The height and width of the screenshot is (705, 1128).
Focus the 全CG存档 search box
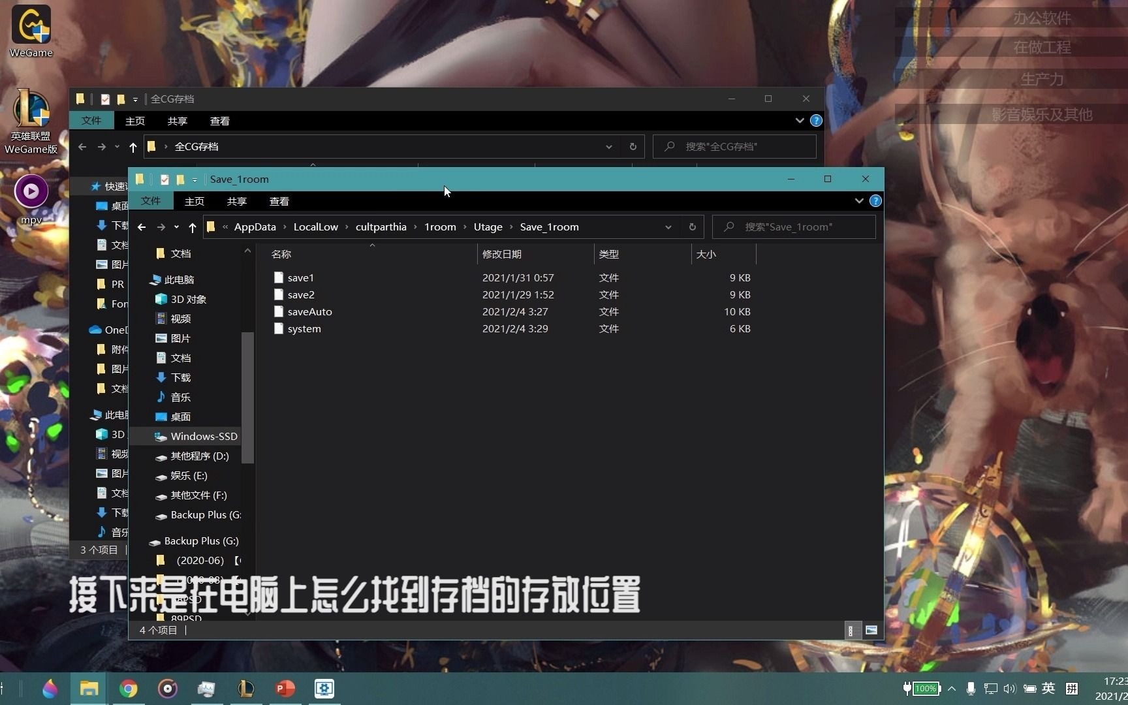click(734, 147)
